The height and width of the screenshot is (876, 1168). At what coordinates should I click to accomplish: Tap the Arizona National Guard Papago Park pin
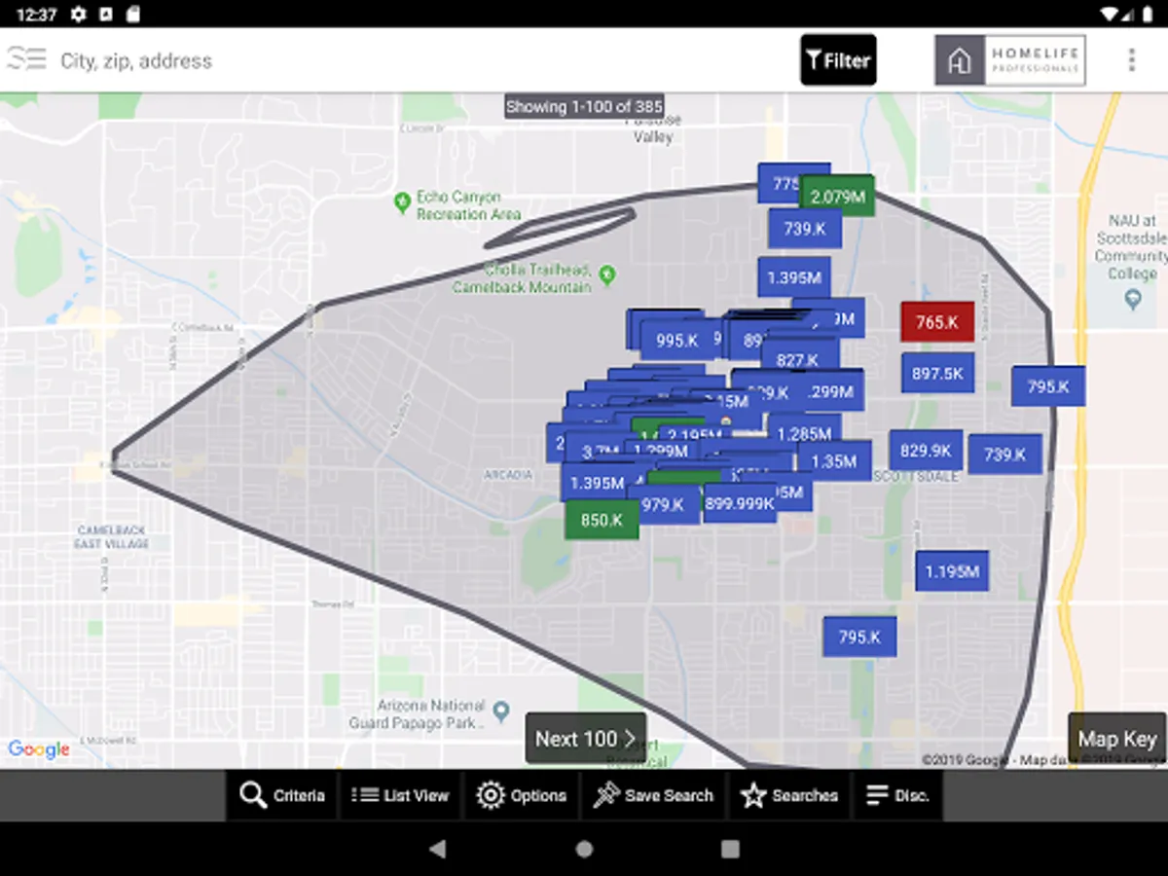pyautogui.click(x=501, y=712)
